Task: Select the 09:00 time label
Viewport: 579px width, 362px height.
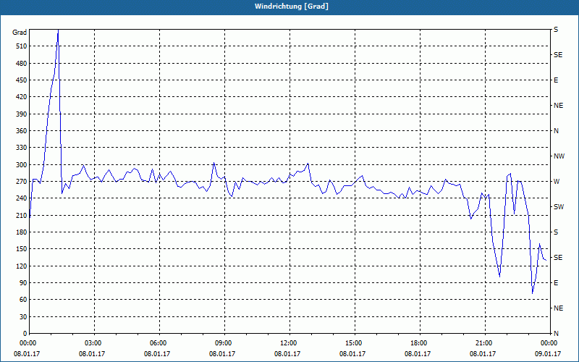Action: pos(223,343)
